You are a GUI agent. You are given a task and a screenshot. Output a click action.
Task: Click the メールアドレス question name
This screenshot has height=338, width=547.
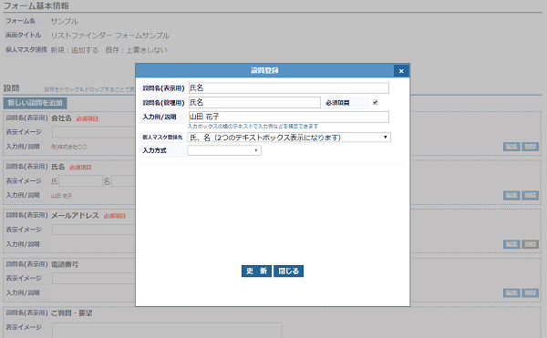click(75, 216)
